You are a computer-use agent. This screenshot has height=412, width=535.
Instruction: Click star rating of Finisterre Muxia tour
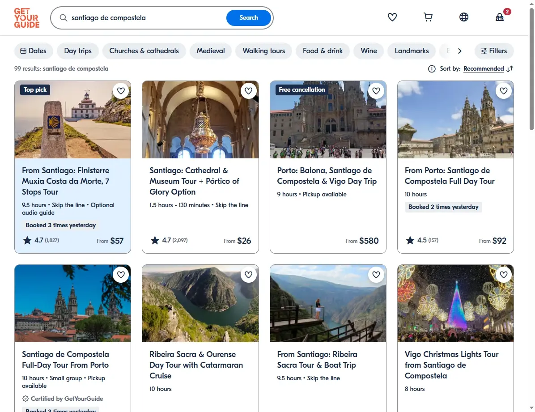(41, 240)
